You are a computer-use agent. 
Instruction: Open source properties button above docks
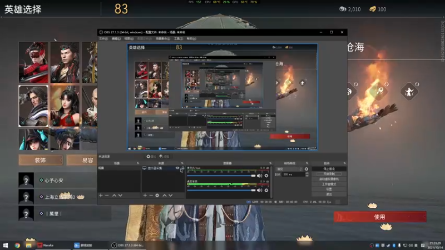pyautogui.click(x=151, y=157)
